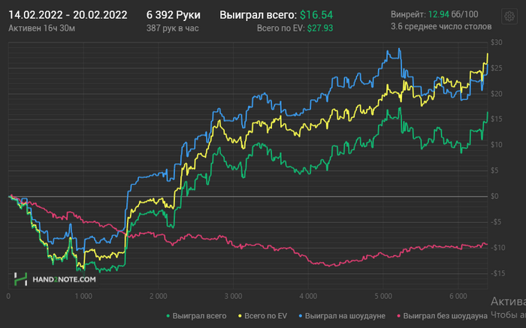The image size is (526, 328).
Task: Click 'Активен 16ч 30м' activity text
Action: 41,28
